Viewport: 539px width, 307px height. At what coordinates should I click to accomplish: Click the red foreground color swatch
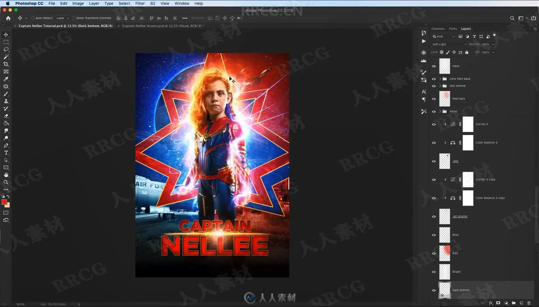click(x=4, y=202)
